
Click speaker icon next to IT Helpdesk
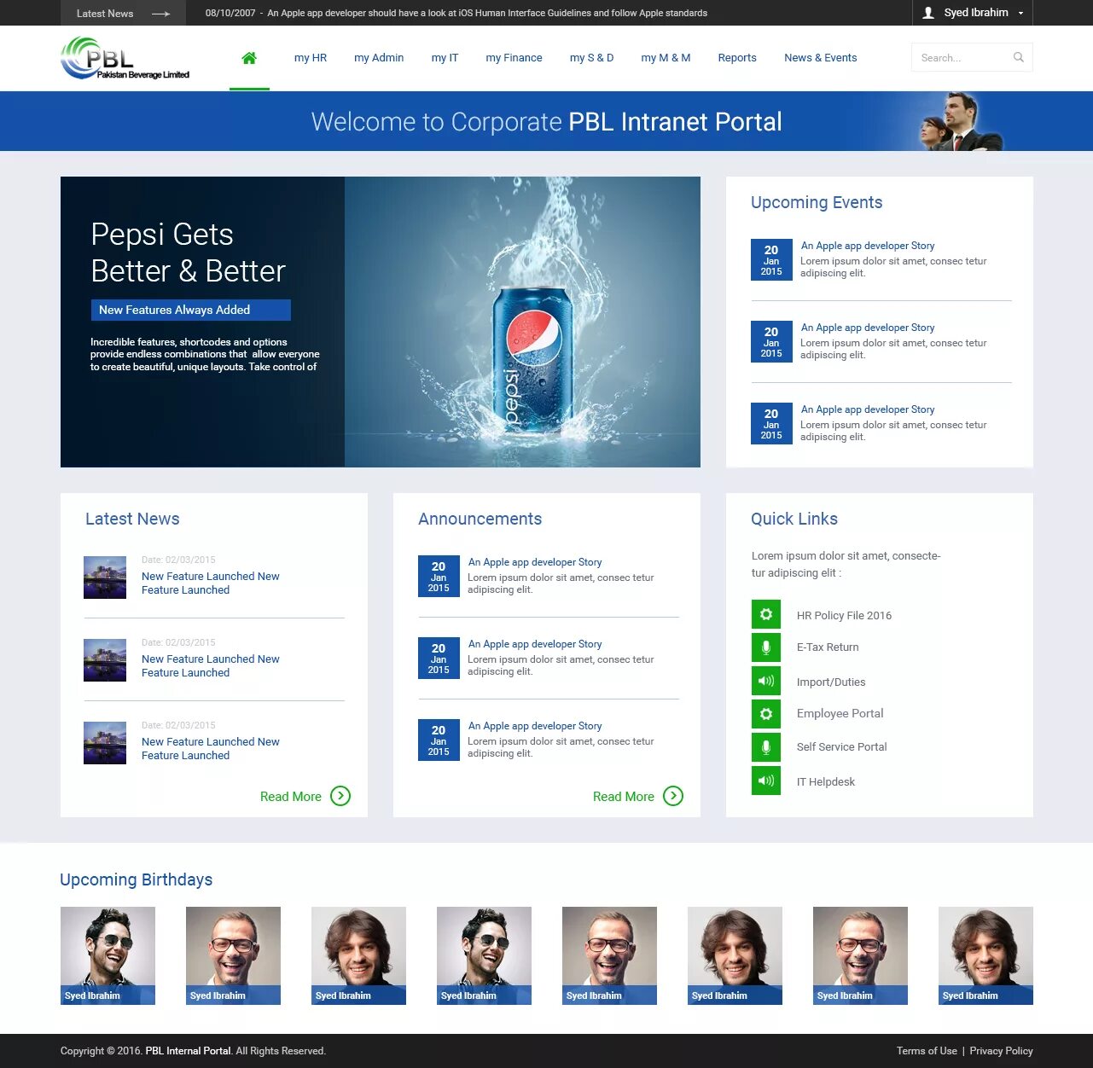[766, 781]
